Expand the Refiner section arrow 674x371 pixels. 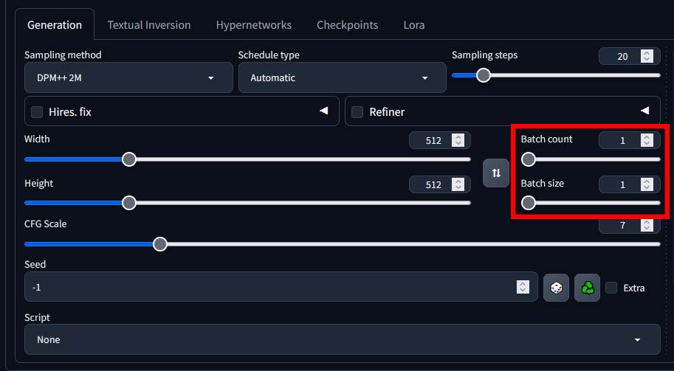pyautogui.click(x=644, y=111)
